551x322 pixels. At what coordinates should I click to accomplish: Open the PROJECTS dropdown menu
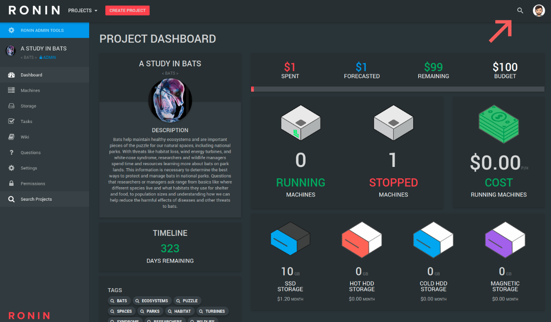click(x=83, y=11)
